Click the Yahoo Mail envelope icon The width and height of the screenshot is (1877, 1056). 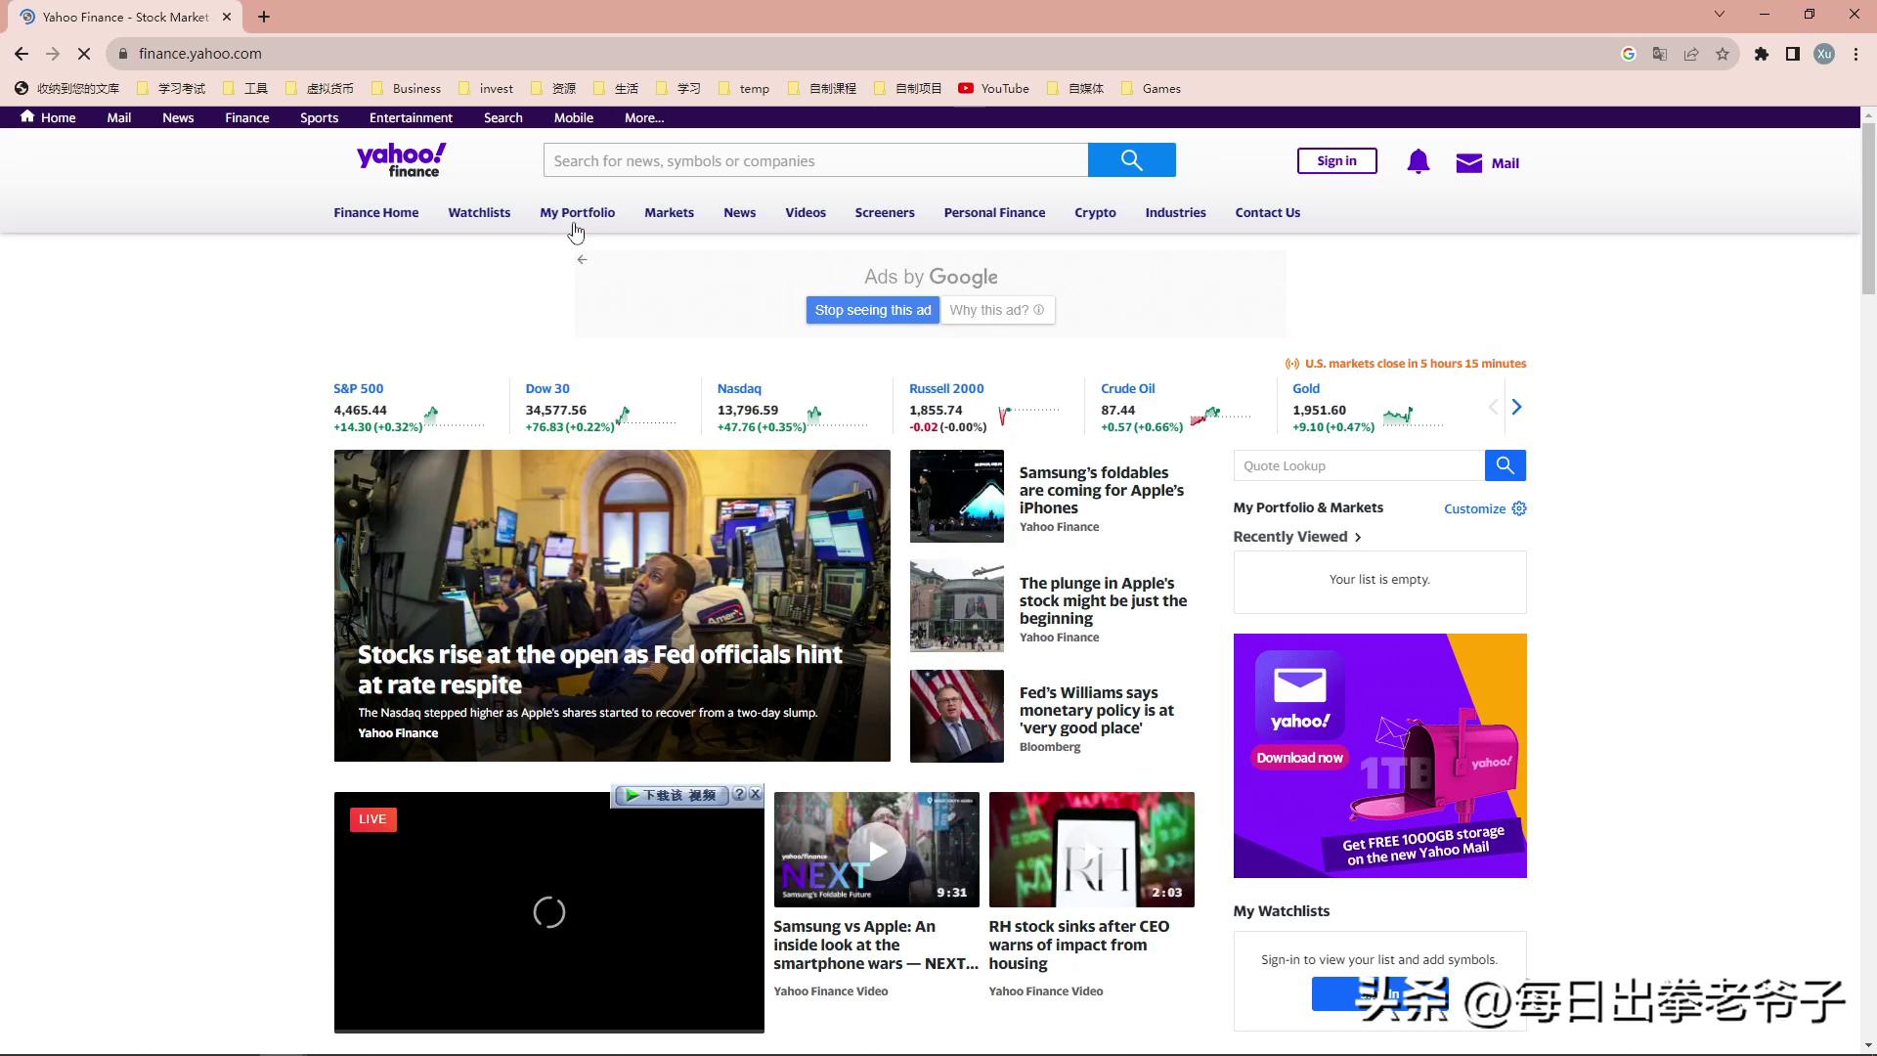coord(1468,163)
